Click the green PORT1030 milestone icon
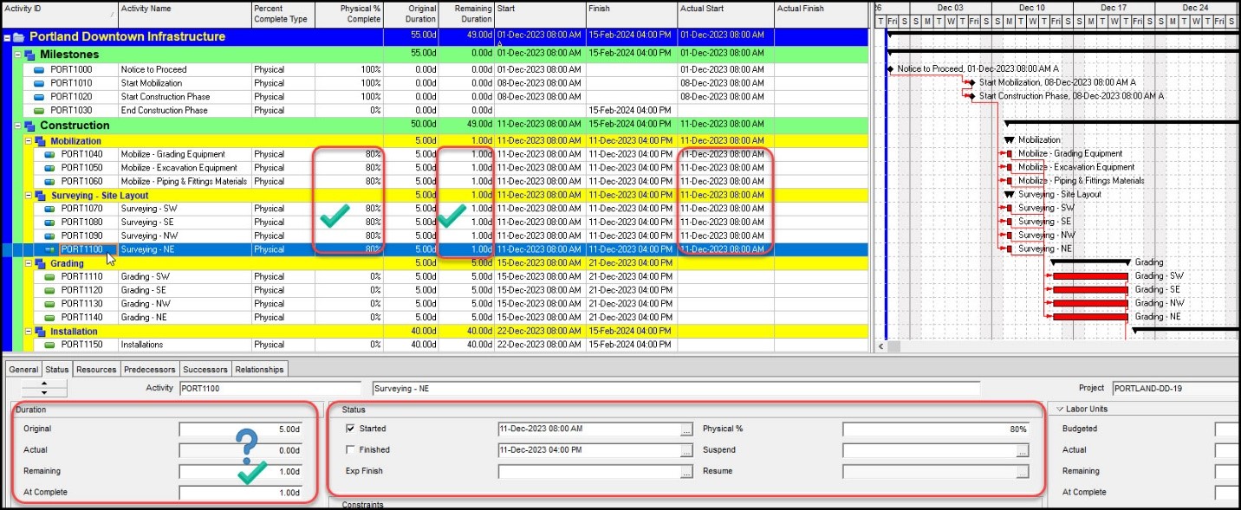1241x510 pixels. pyautogui.click(x=39, y=111)
